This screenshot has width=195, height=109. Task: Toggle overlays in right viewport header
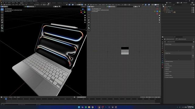point(149,5)
